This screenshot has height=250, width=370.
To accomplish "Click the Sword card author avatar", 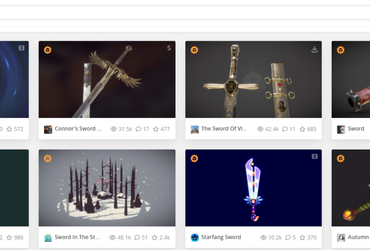I will 341,130.
